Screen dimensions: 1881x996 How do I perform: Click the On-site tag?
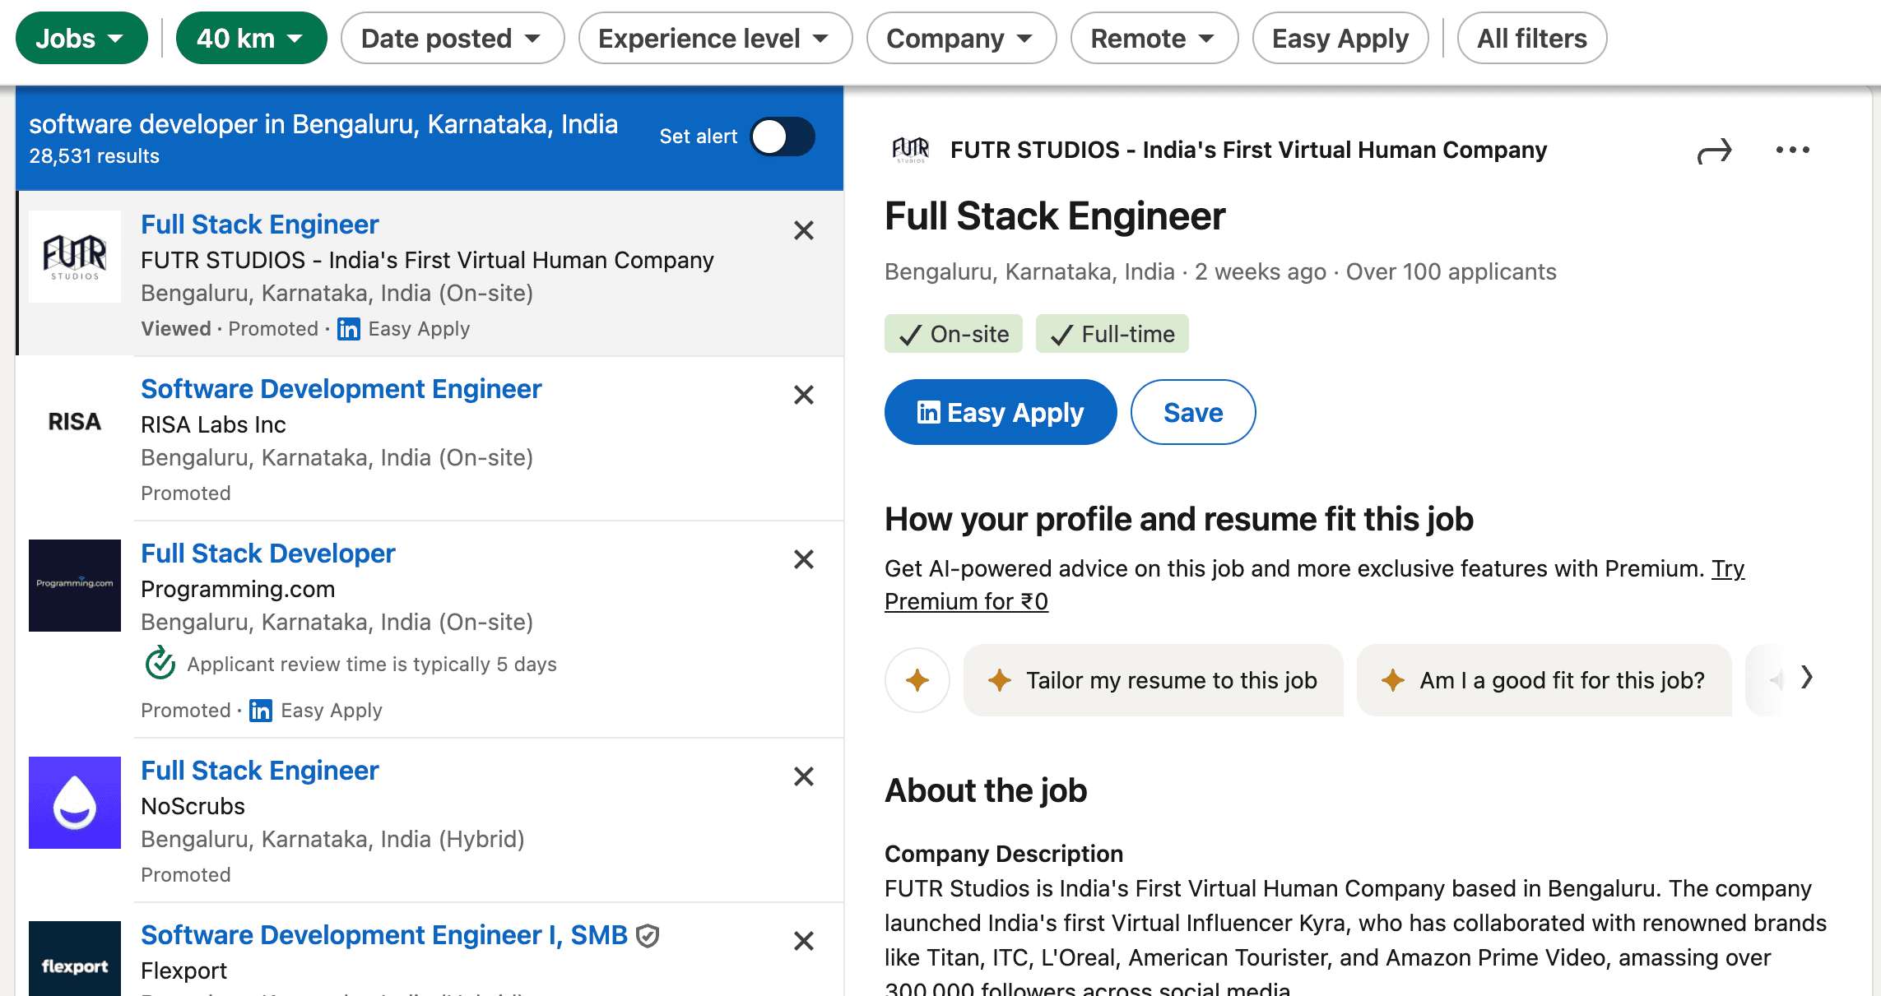(954, 334)
